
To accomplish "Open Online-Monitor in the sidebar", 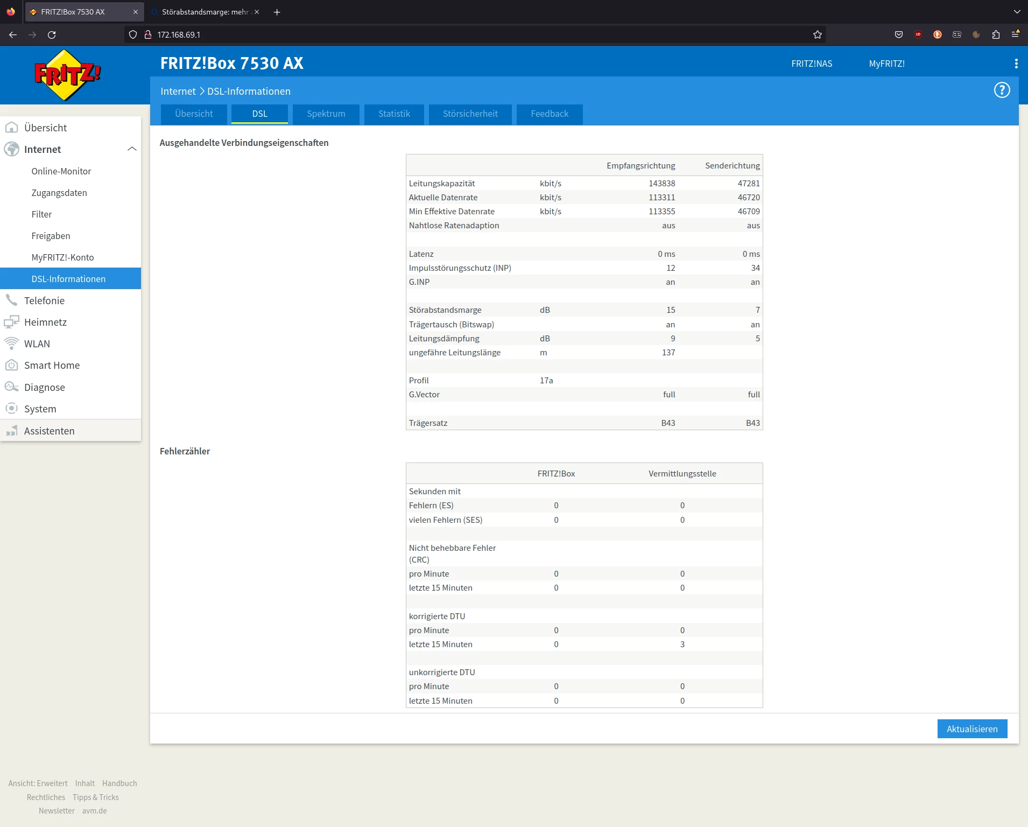I will coord(61,171).
